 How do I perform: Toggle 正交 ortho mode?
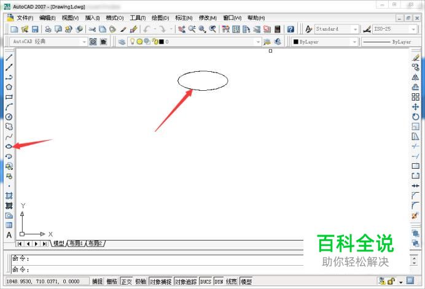point(127,282)
